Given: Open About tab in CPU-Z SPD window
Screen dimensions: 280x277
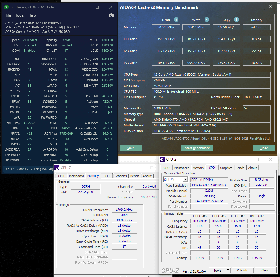Looking at the screenshot, I should coord(252,168).
